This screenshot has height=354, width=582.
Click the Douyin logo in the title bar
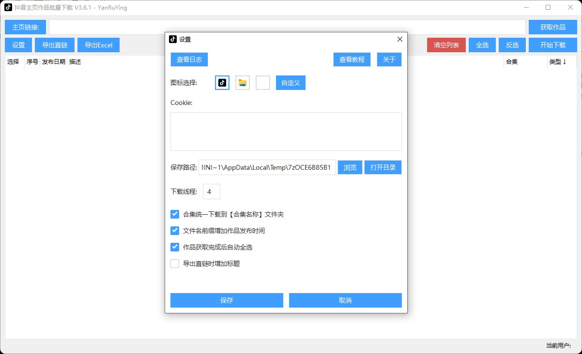7,7
